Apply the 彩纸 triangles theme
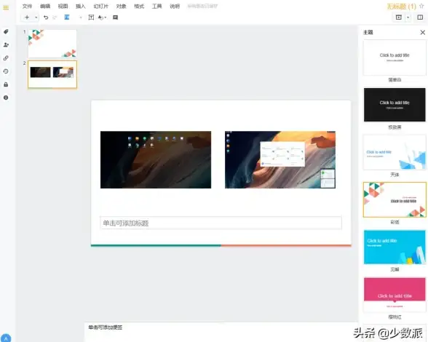The width and height of the screenshot is (428, 342). point(395,200)
